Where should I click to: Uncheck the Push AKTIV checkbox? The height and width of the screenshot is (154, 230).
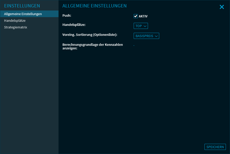[x=136, y=16]
